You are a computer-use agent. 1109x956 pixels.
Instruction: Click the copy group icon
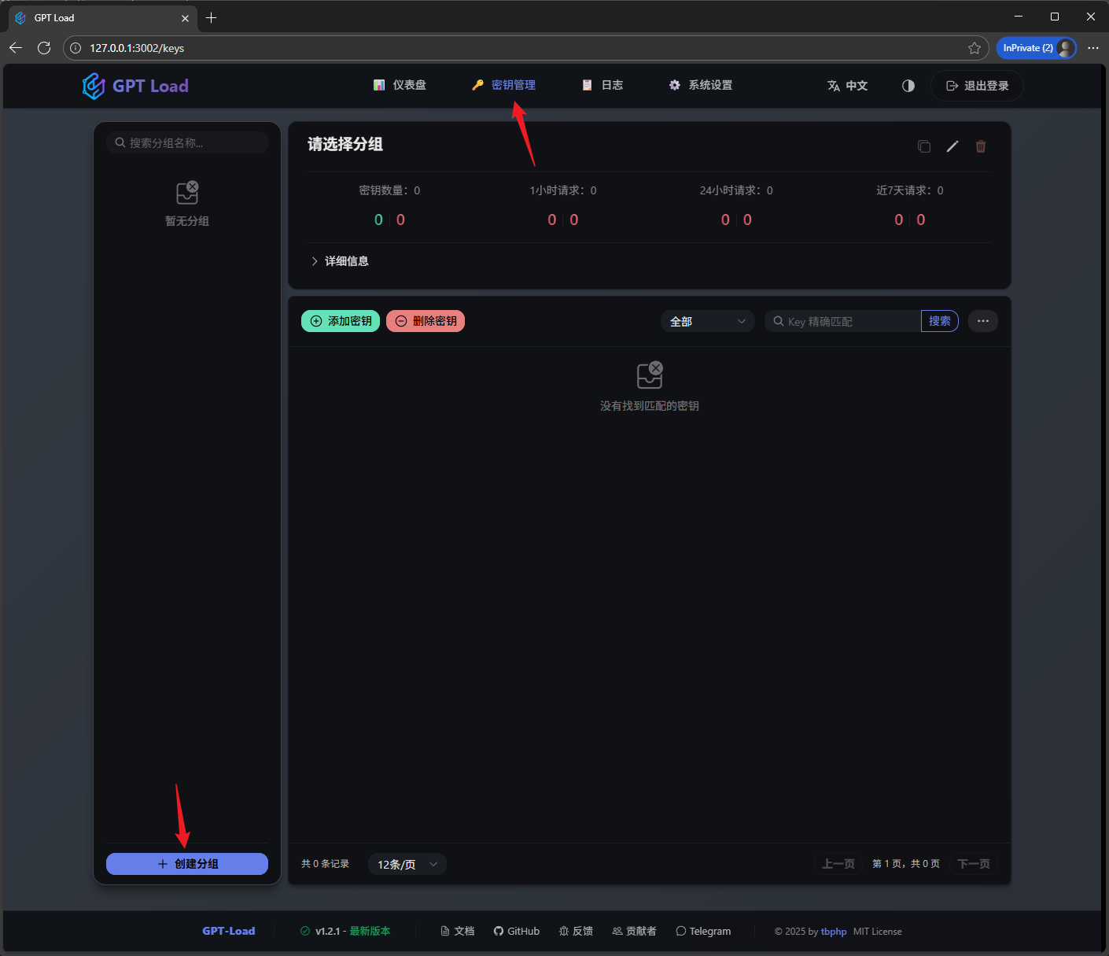pos(924,146)
